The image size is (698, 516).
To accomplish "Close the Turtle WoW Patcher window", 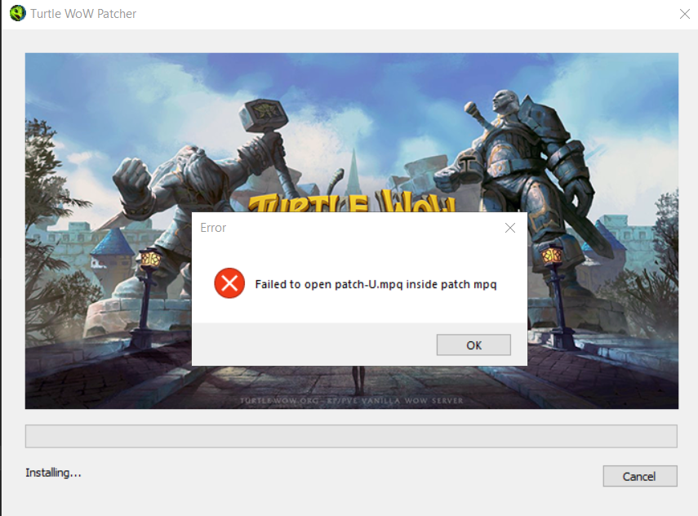I will pyautogui.click(x=685, y=14).
